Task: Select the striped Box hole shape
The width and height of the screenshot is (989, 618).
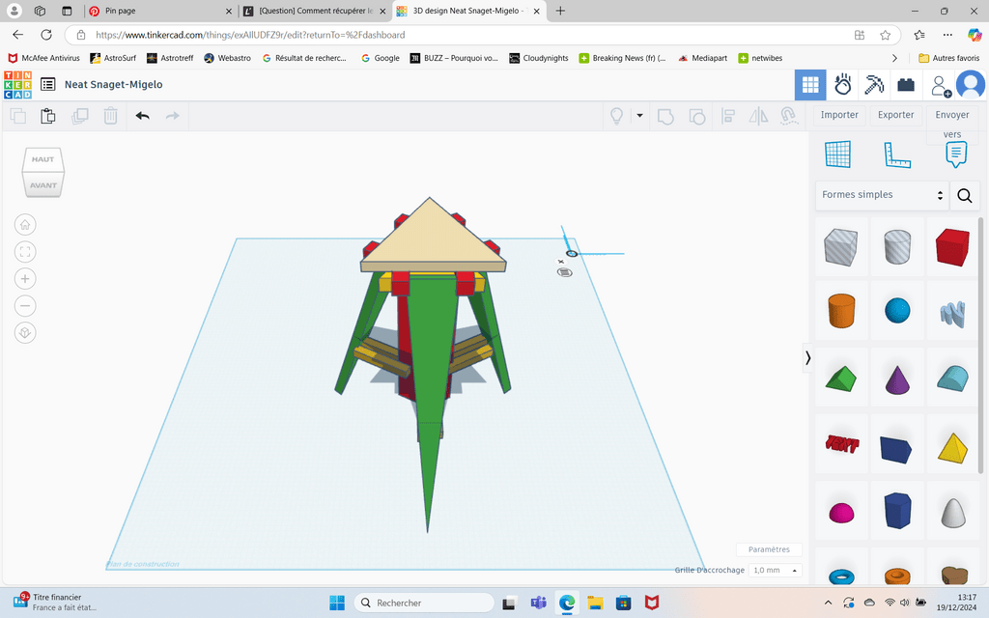Action: pyautogui.click(x=841, y=246)
